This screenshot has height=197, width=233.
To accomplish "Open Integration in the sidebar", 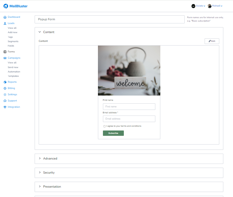I will 14,107.
